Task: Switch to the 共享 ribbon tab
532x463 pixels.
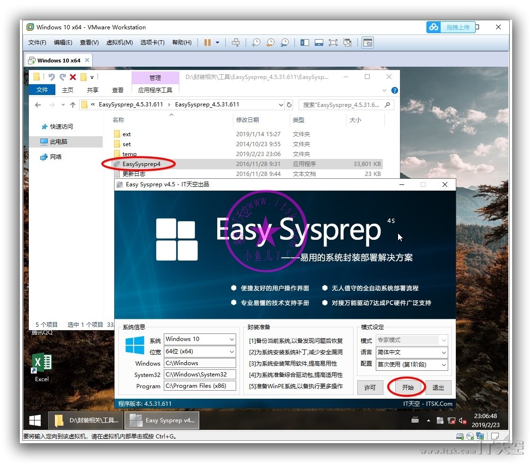Action: point(93,90)
